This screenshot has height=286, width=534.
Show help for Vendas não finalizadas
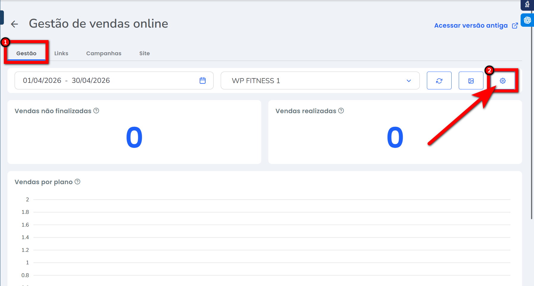(x=96, y=111)
